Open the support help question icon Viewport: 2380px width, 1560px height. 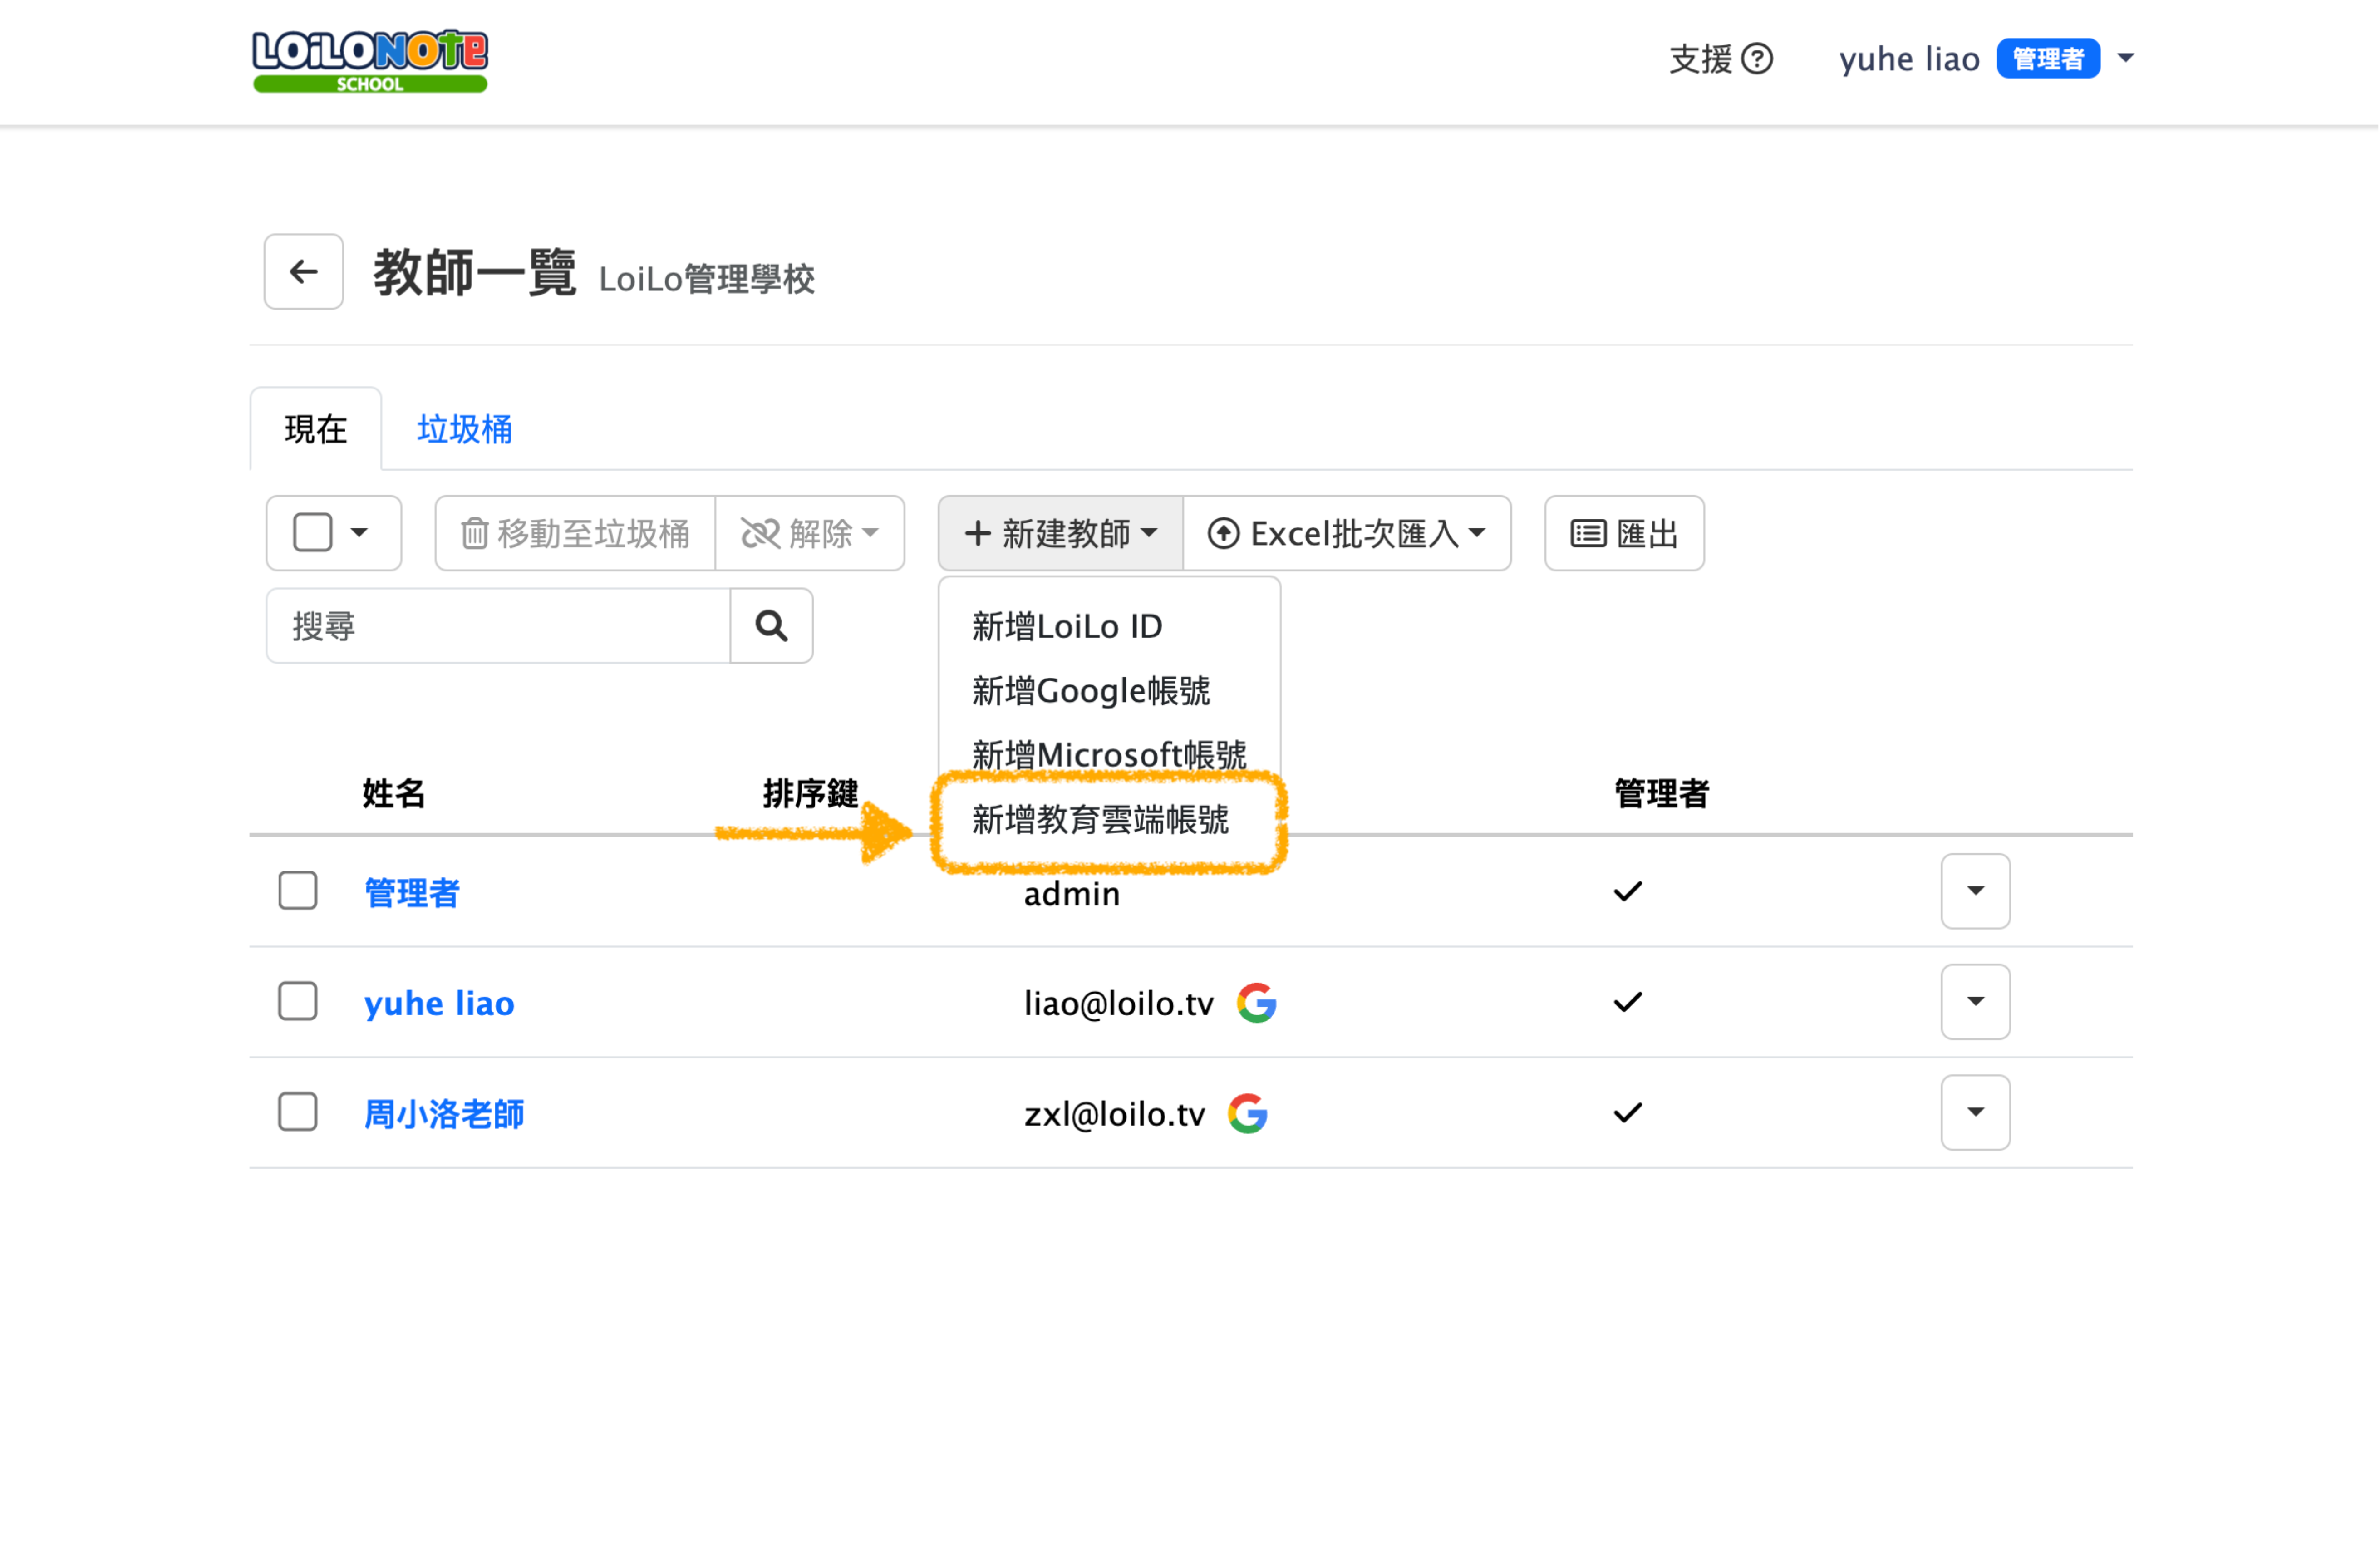click(1757, 59)
